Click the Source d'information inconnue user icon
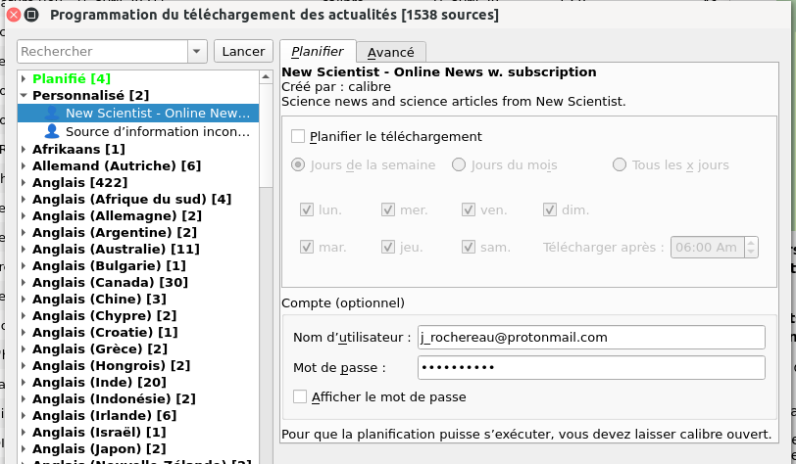This screenshot has width=796, height=464. [x=52, y=131]
